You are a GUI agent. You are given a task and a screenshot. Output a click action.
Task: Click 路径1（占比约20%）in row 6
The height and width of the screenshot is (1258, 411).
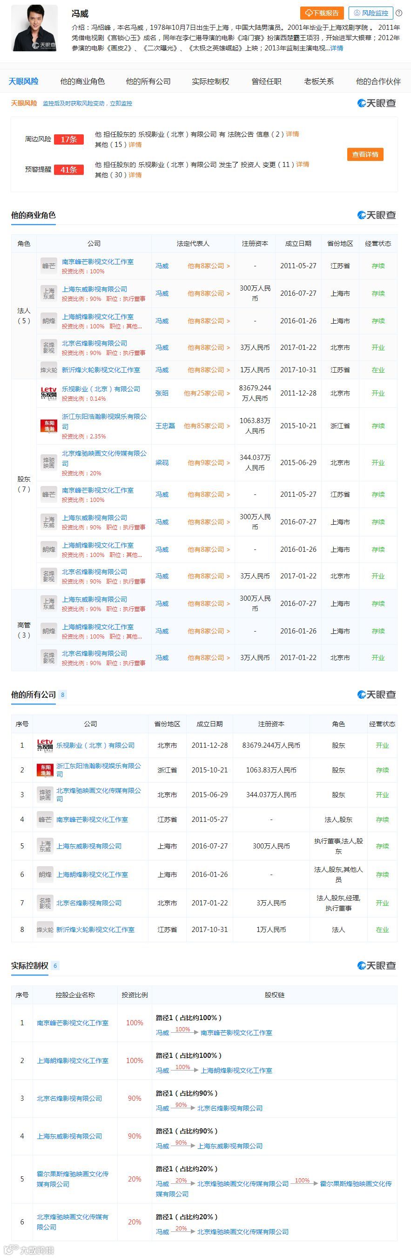[187, 1217]
